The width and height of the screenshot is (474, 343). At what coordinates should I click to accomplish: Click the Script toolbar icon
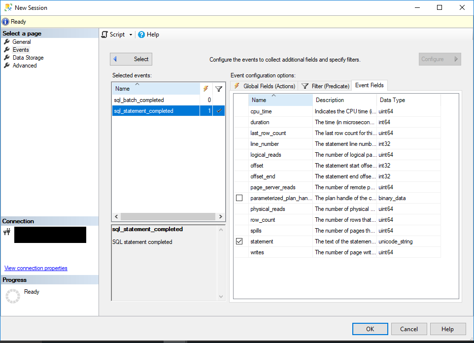click(x=104, y=34)
